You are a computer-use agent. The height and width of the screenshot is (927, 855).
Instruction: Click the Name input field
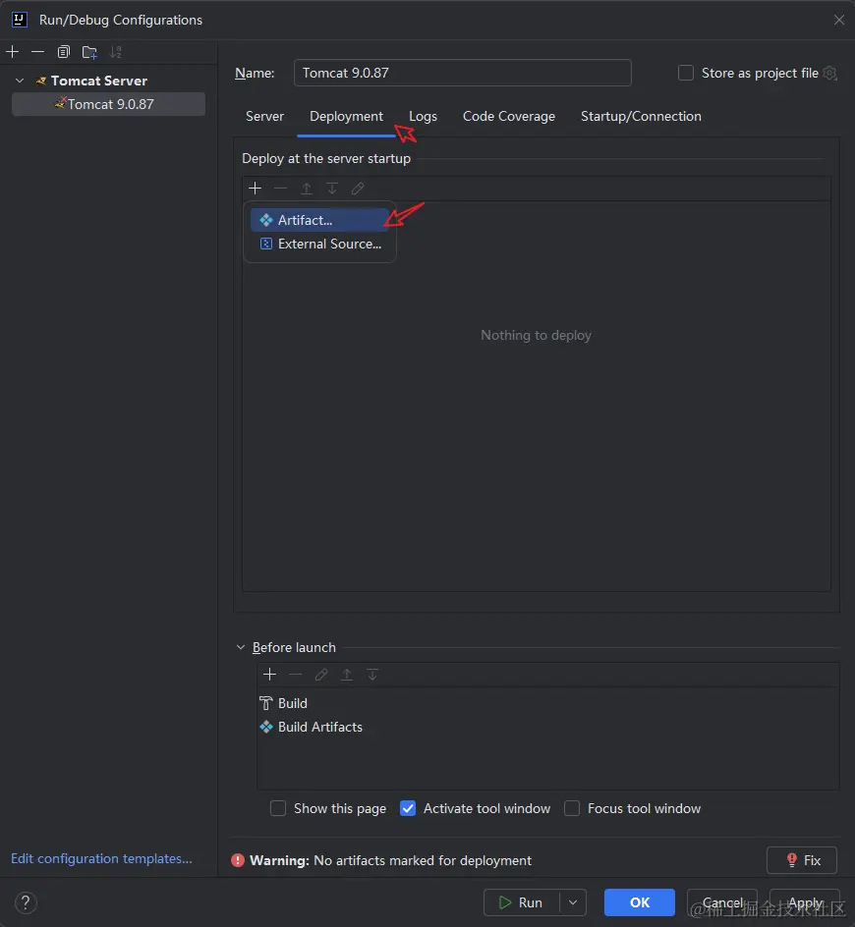pyautogui.click(x=462, y=73)
